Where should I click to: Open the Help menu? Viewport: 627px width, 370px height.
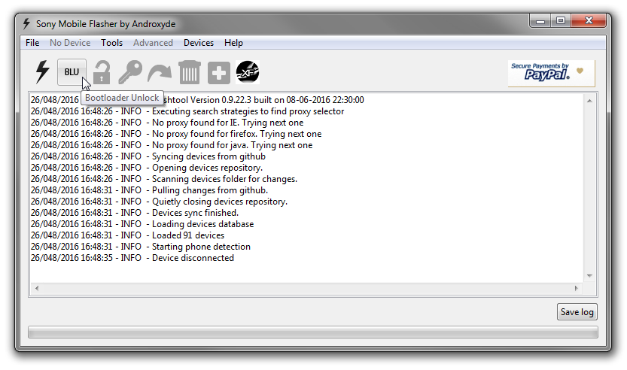(233, 43)
